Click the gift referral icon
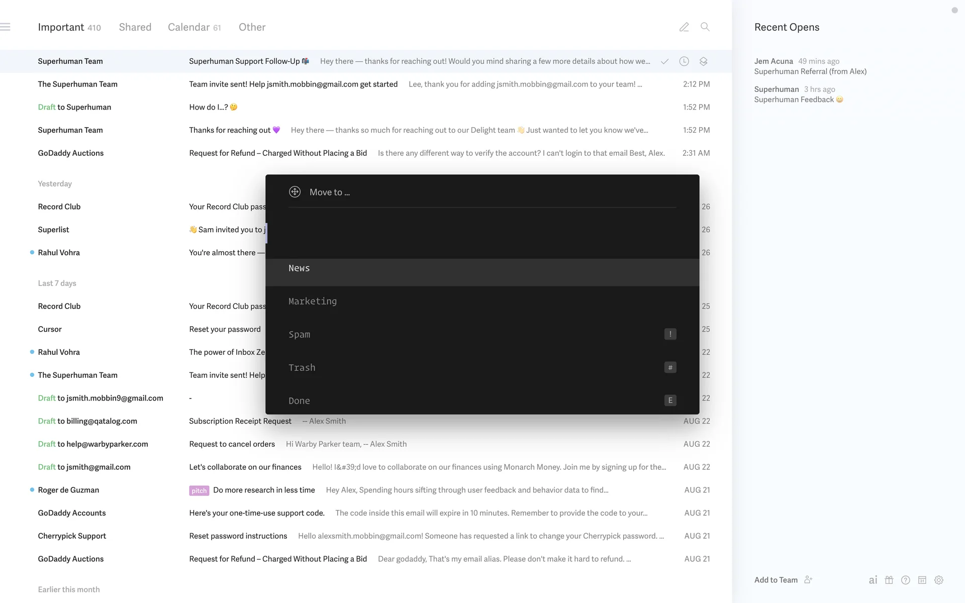The width and height of the screenshot is (965, 603). tap(889, 580)
